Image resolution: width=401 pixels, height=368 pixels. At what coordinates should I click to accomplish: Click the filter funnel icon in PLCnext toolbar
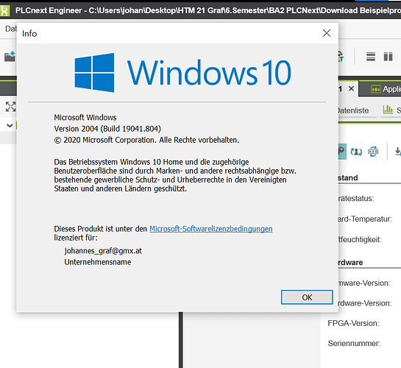click(341, 57)
